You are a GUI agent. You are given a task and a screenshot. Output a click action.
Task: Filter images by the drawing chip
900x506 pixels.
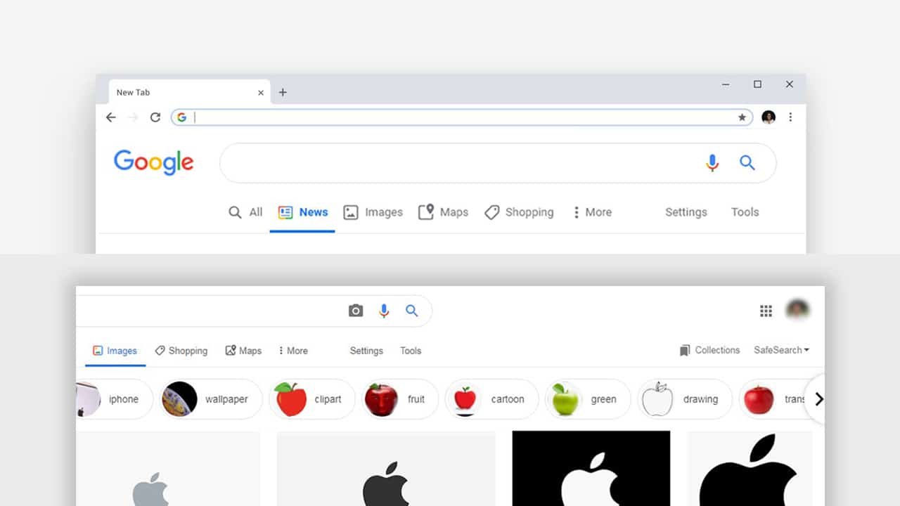685,399
